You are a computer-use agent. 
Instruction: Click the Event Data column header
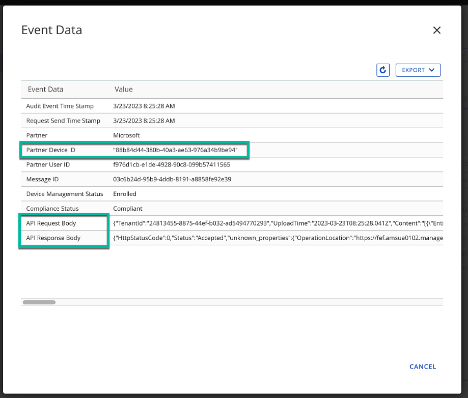(45, 90)
